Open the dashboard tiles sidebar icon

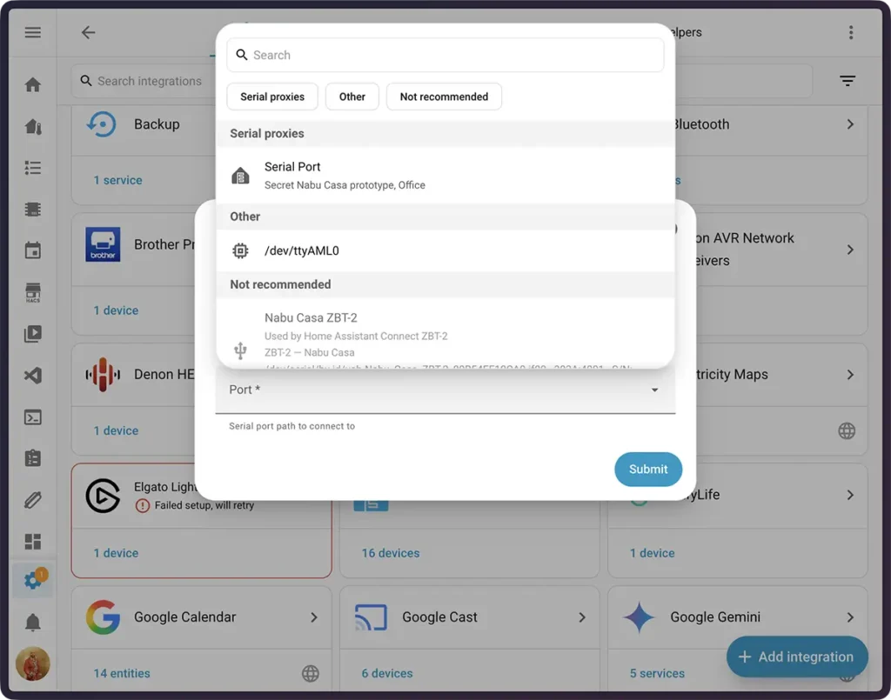32,542
